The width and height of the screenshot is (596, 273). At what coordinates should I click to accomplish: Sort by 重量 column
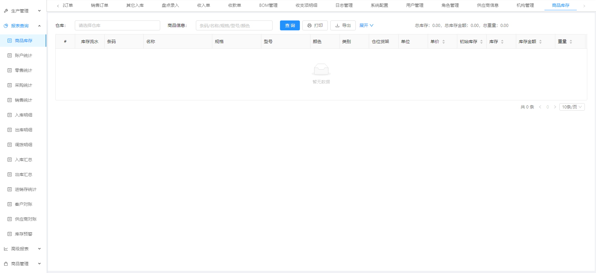coord(571,42)
